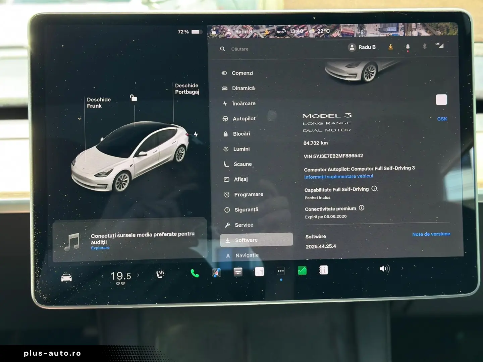The width and height of the screenshot is (483, 362).
Task: Tap Deschide Portbagaj on car view
Action: [x=187, y=89]
